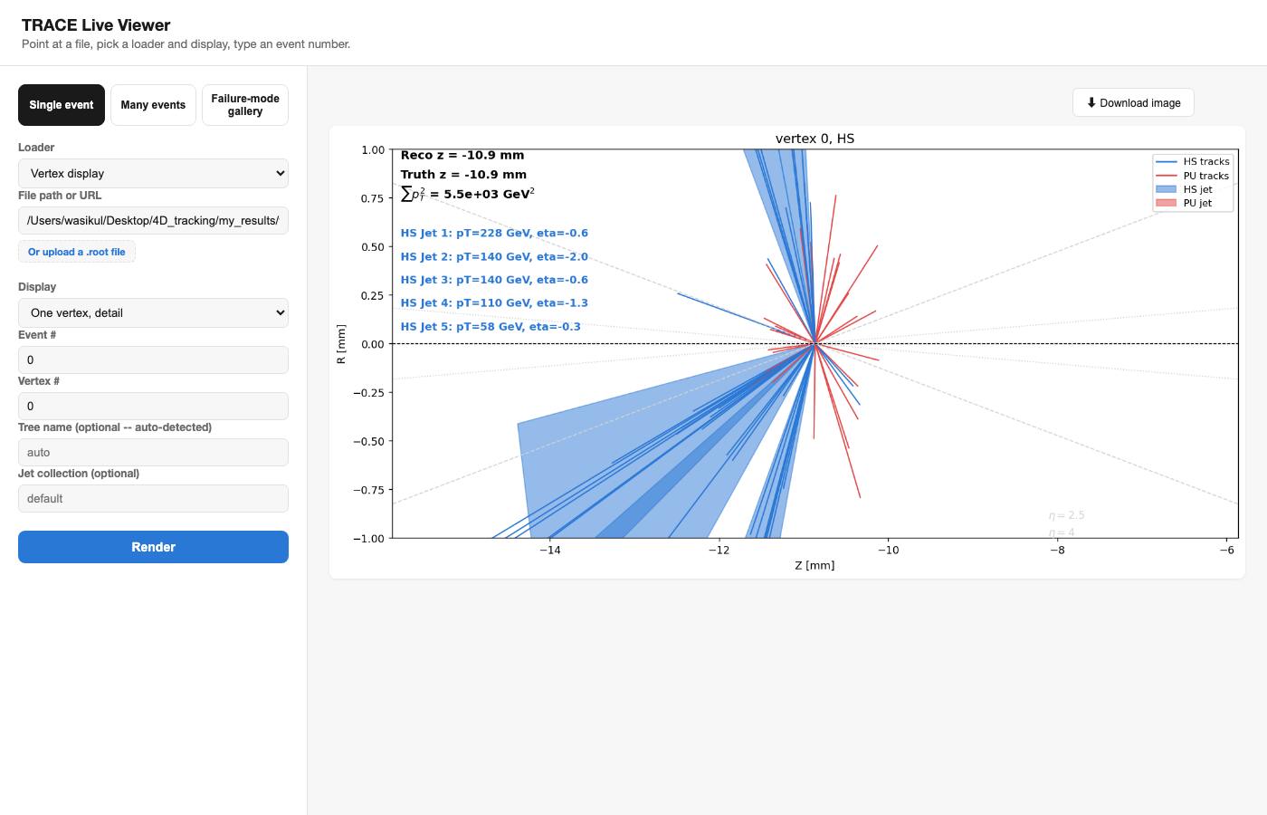1267x815 pixels.
Task: Click the TRACE Live Viewer heading
Action: coord(96,25)
